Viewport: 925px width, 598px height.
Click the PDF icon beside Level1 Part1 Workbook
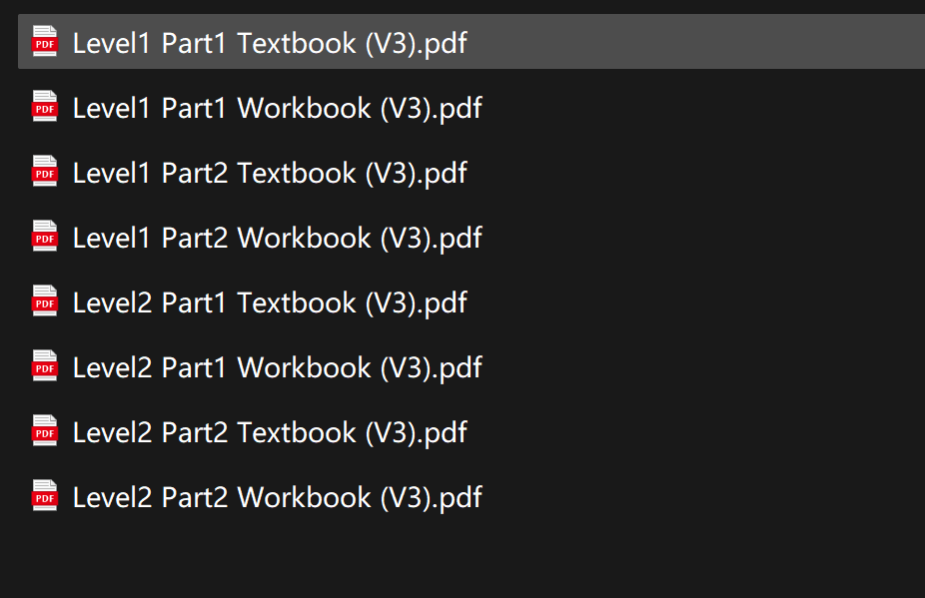[44, 107]
